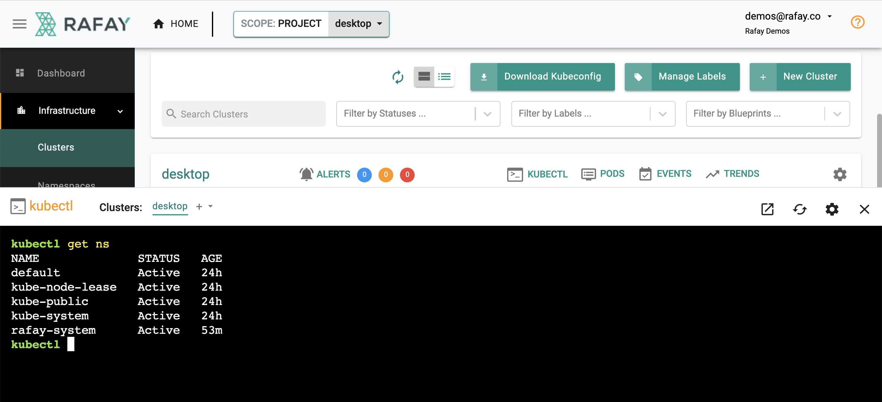Image resolution: width=882 pixels, height=402 pixels.
Task: Open desktop cluster settings gear
Action: tap(839, 174)
